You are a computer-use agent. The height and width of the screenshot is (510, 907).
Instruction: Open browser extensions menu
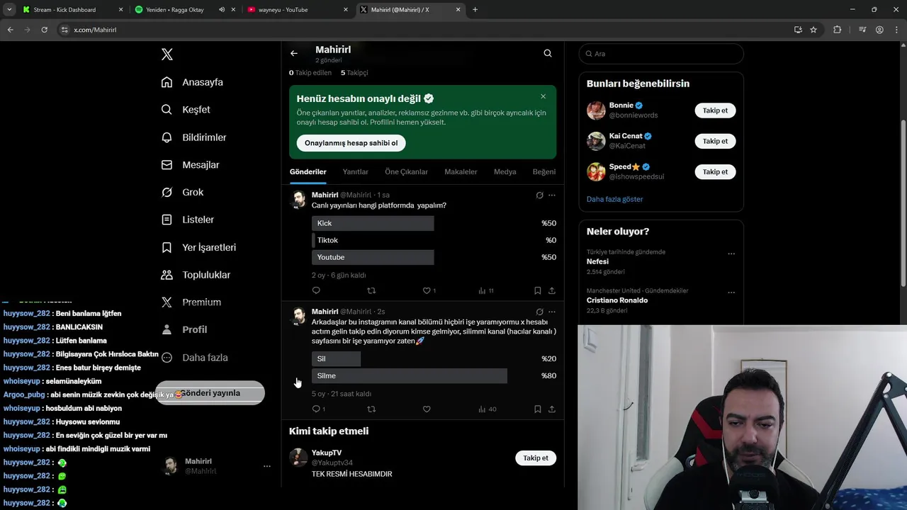click(x=837, y=30)
